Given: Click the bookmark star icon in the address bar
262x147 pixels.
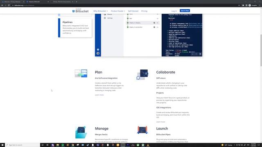Looking at the screenshot, I should pos(239,5).
